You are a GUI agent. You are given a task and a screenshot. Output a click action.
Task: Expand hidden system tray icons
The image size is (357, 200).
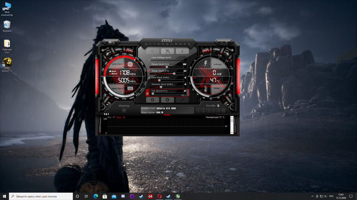(x=312, y=196)
